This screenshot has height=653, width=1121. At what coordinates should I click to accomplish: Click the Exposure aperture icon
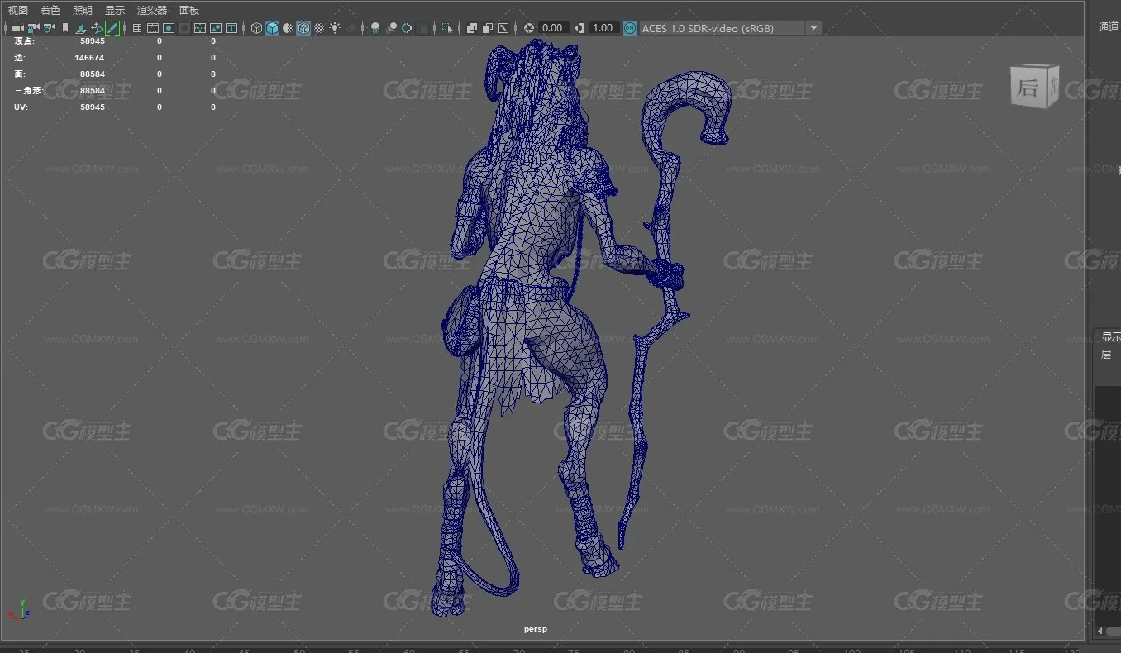[x=528, y=28]
